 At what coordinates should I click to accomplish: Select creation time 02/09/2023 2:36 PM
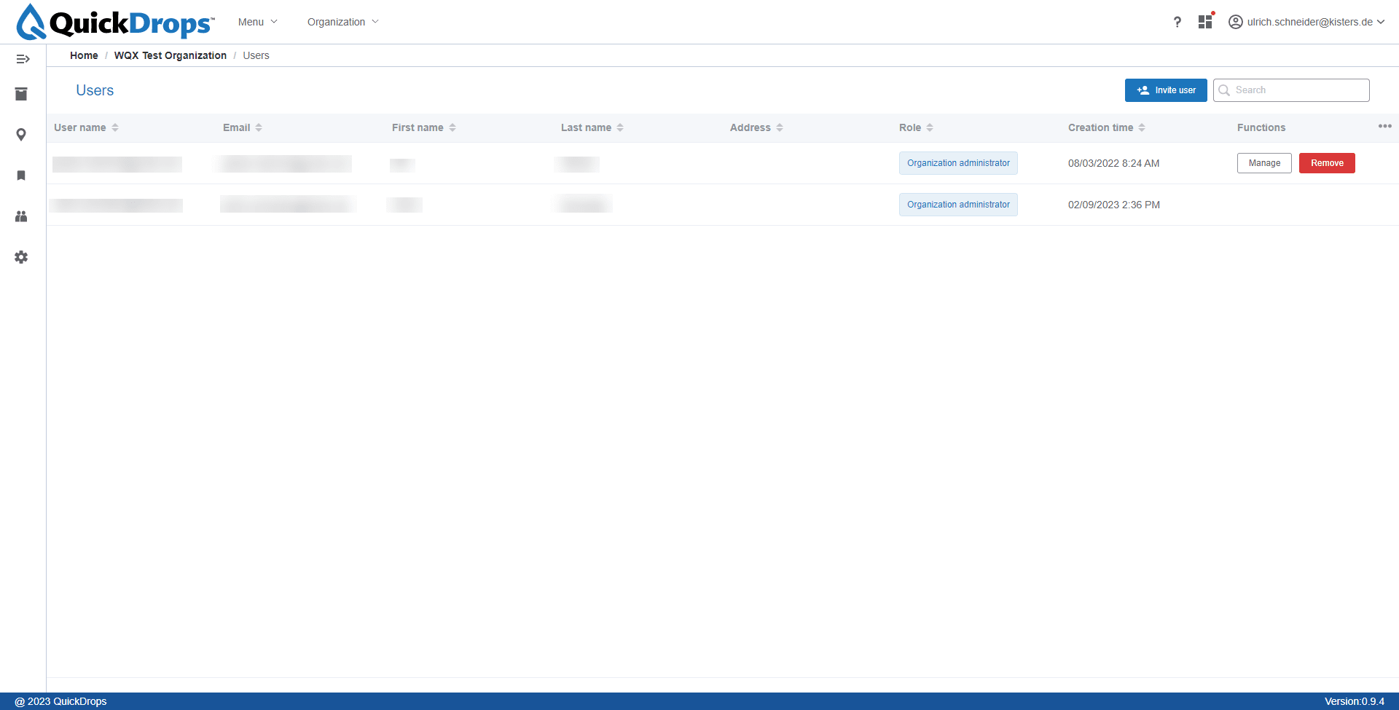coord(1113,205)
